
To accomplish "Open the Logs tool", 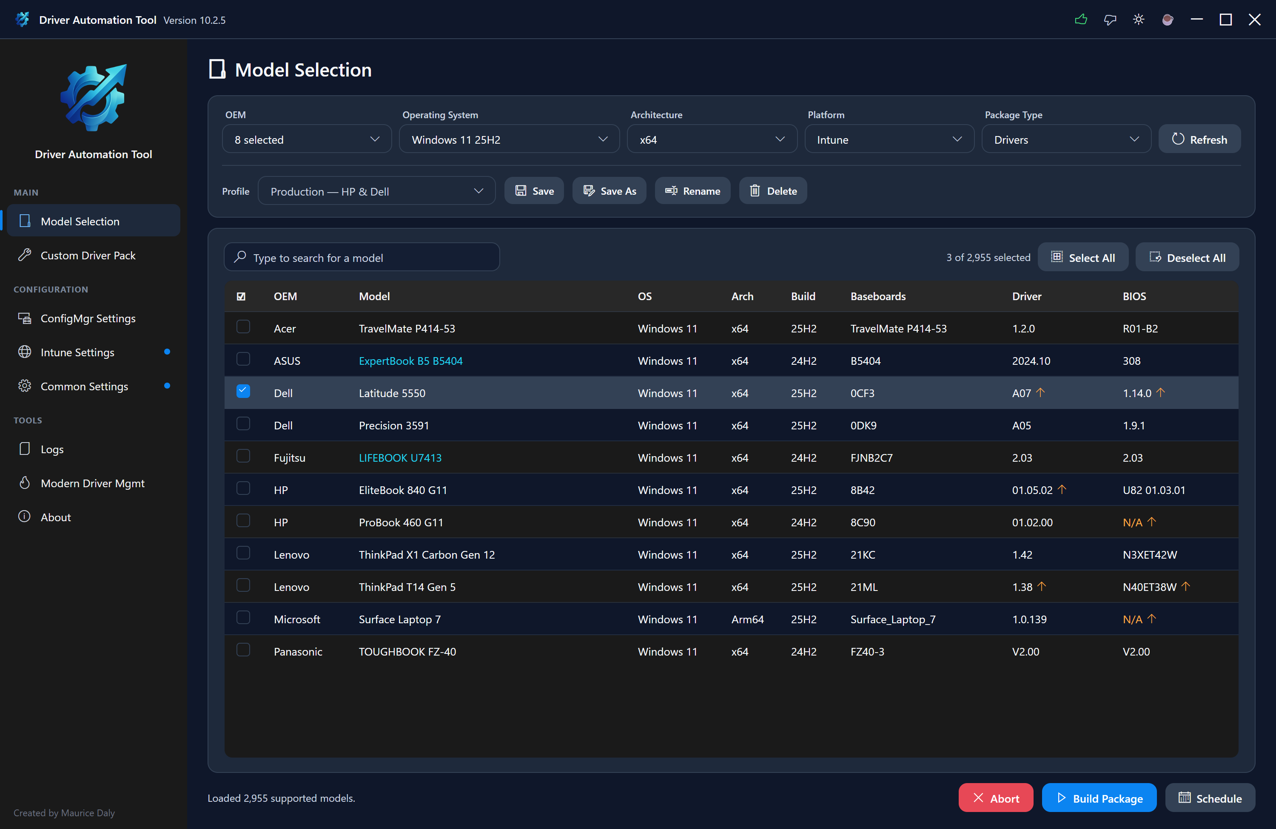I will click(93, 449).
